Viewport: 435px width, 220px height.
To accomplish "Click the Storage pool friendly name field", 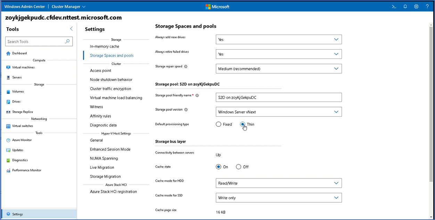I will click(279, 97).
